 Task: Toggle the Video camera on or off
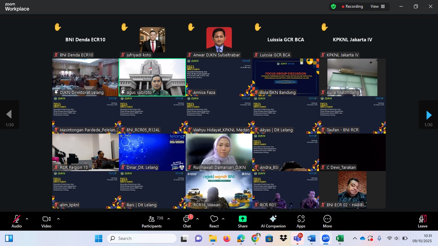click(46, 221)
